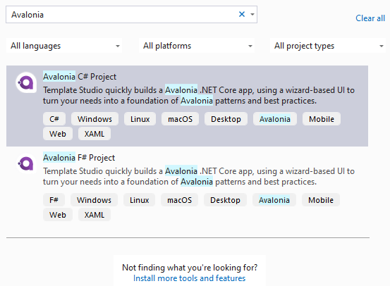Screen dimensions: 390x286
Task: Click the F# tag on second template
Action: tap(54, 200)
